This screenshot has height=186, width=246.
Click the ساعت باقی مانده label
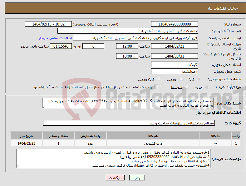(x=35, y=46)
